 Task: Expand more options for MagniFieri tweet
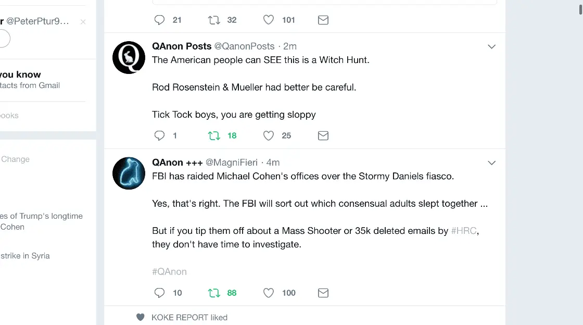tap(491, 163)
